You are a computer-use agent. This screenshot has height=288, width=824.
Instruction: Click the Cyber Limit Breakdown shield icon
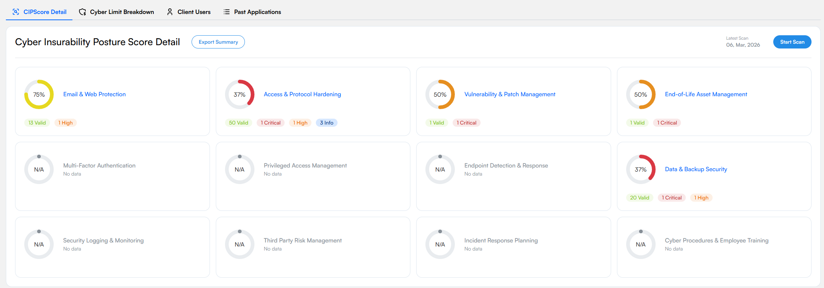click(82, 12)
